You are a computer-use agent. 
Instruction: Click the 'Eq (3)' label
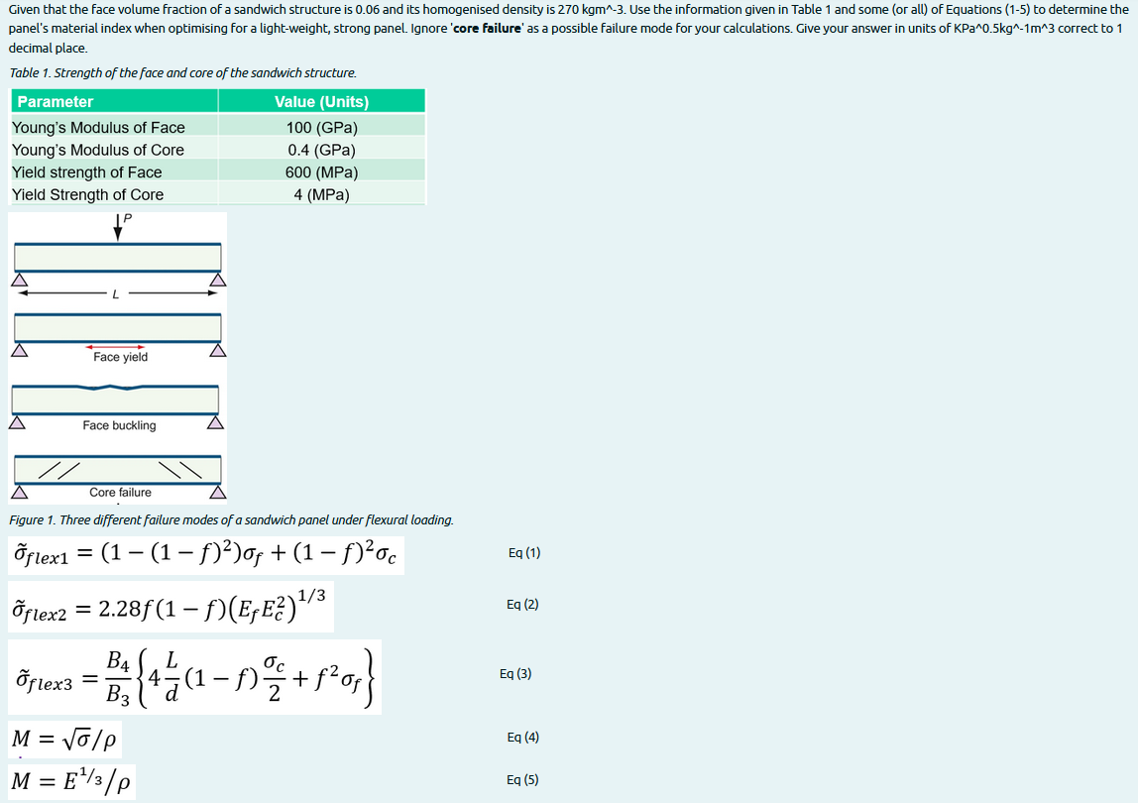tap(515, 674)
